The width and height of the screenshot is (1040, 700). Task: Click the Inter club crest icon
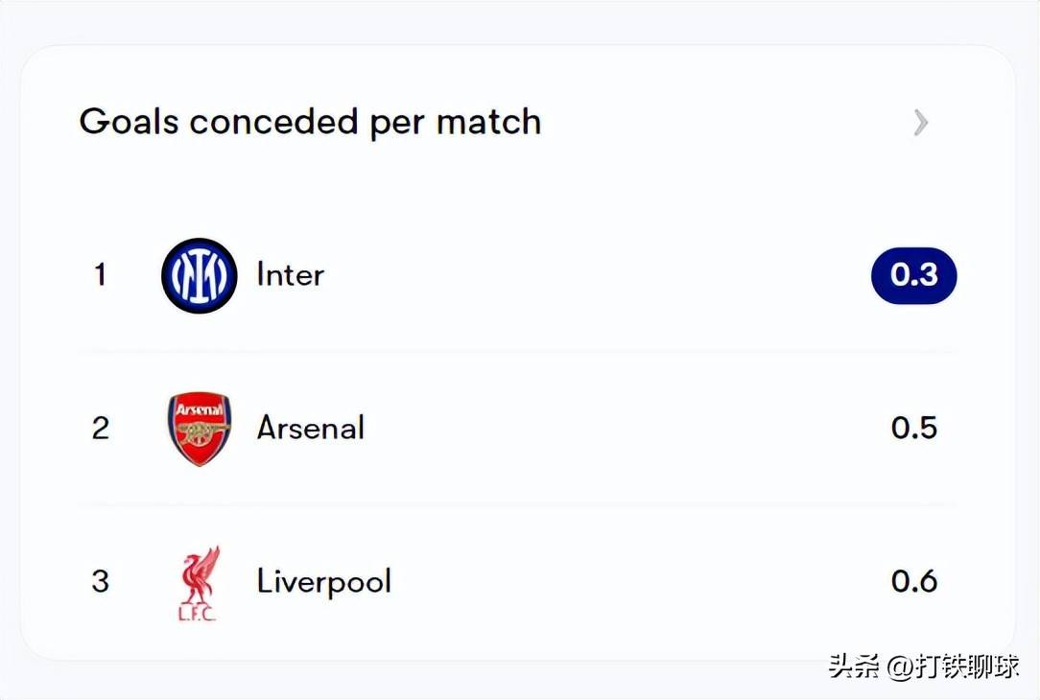199,276
